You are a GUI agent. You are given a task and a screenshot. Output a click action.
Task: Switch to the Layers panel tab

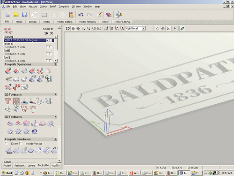(31, 166)
